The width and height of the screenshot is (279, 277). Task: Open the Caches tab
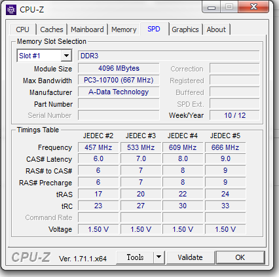pos(52,29)
